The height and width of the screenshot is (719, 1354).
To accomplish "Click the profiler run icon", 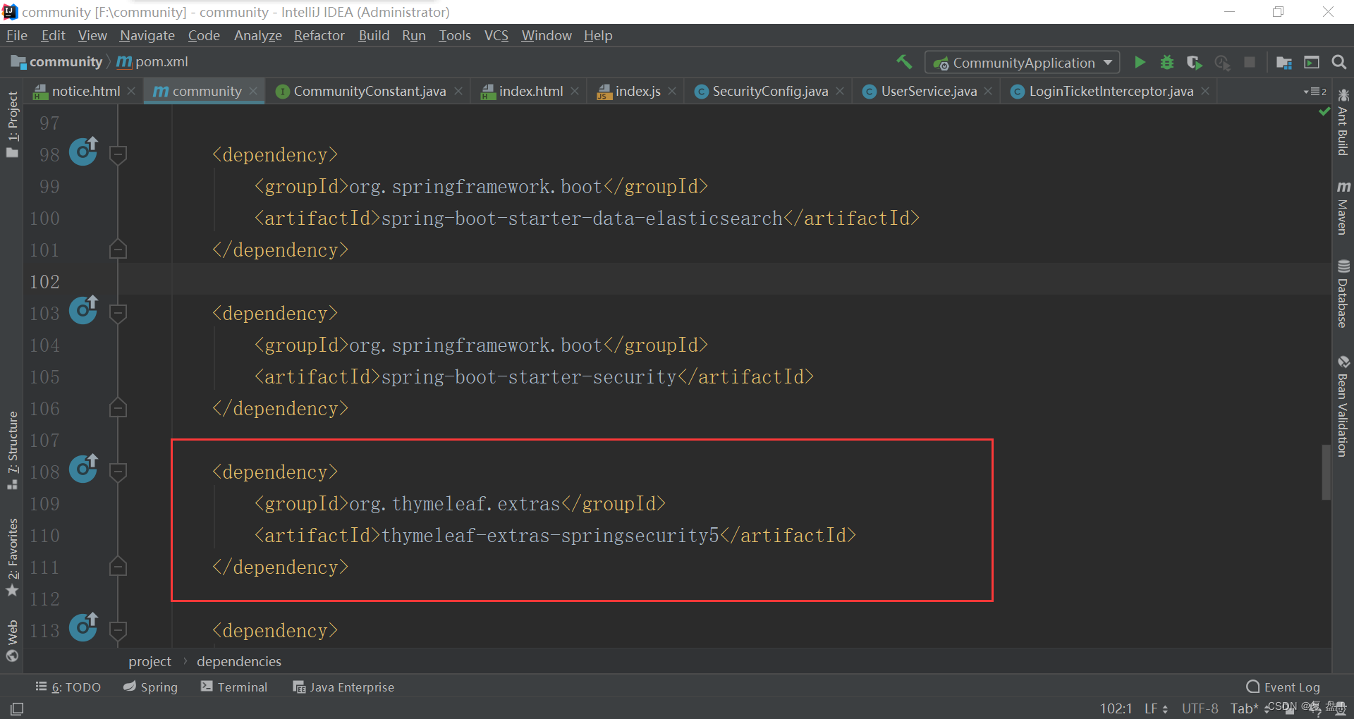I will (1222, 62).
